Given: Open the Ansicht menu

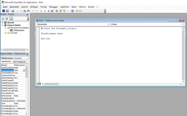Looking at the screenshot, I should click(x=25, y=7).
